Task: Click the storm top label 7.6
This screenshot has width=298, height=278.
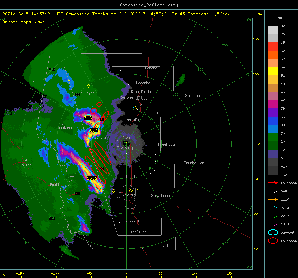Action: coord(88,118)
